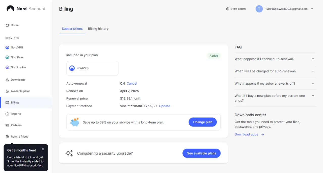This screenshot has height=173, width=323.
Task: Switch to the Subscriptions tab
Action: [72, 29]
